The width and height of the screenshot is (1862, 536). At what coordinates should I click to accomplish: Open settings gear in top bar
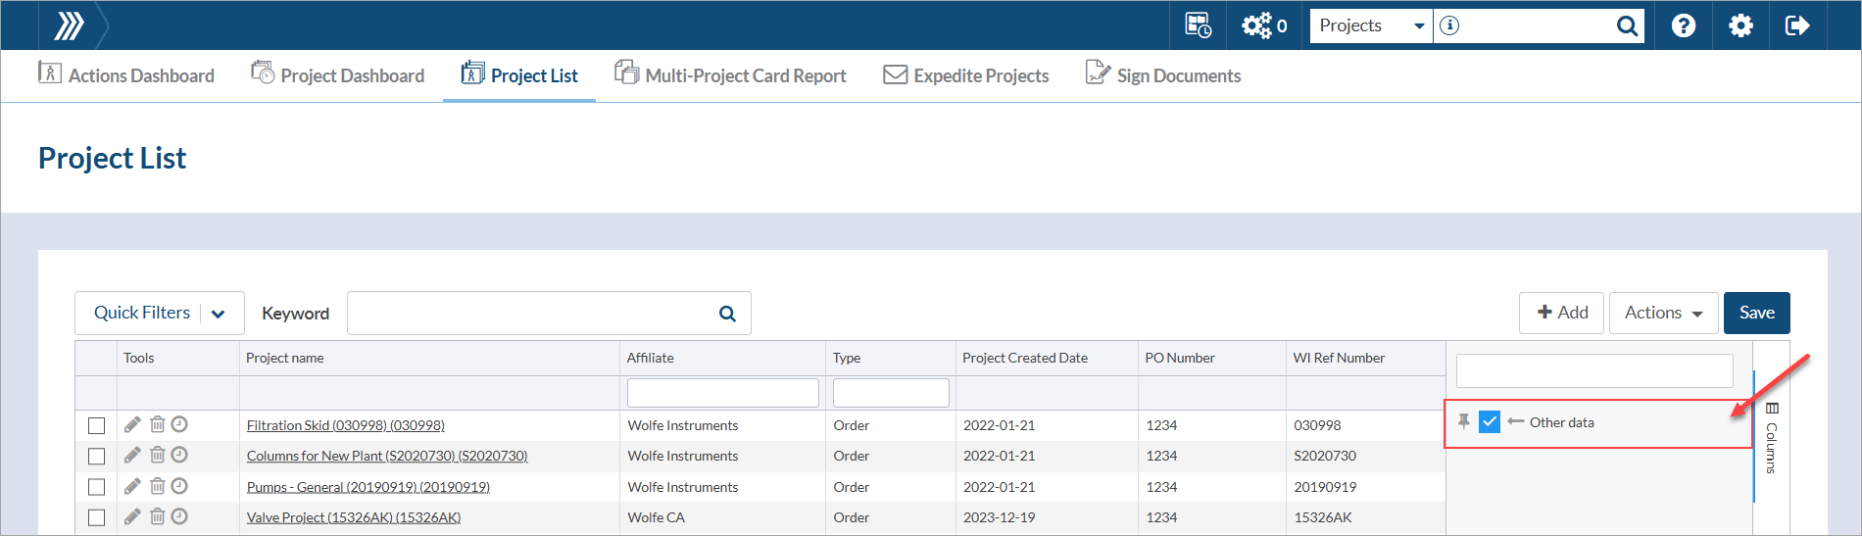pyautogui.click(x=1740, y=25)
